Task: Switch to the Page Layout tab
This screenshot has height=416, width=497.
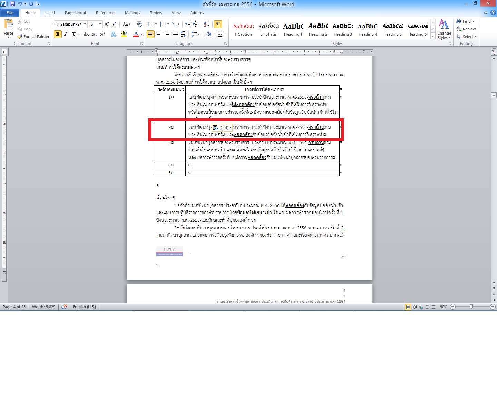Action: point(76,13)
